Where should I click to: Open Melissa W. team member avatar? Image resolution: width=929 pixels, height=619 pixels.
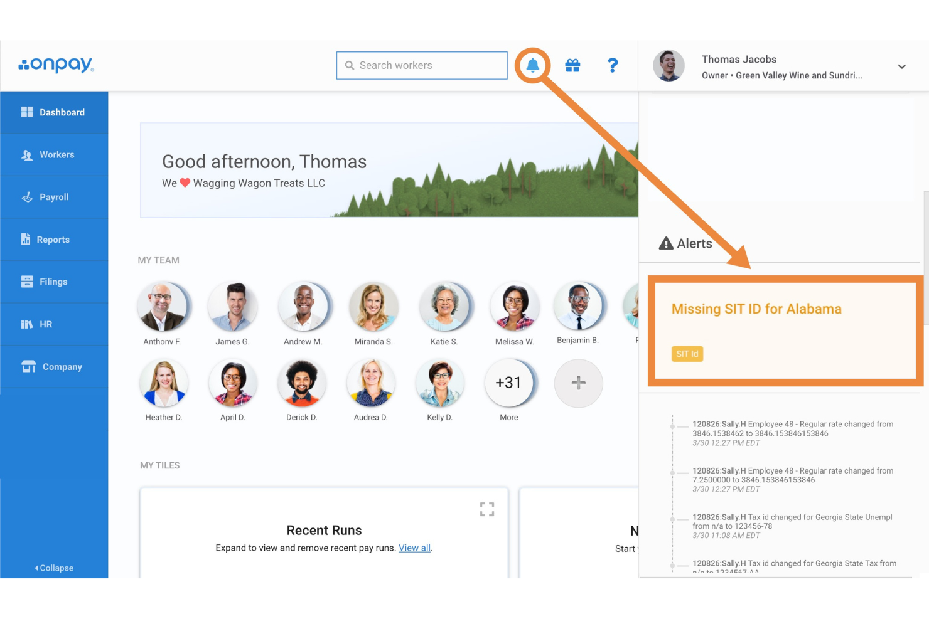pos(515,306)
